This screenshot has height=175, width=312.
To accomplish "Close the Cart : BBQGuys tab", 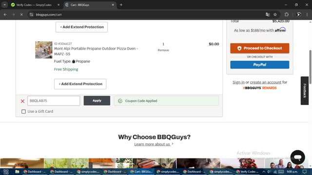I will point(113,5).
